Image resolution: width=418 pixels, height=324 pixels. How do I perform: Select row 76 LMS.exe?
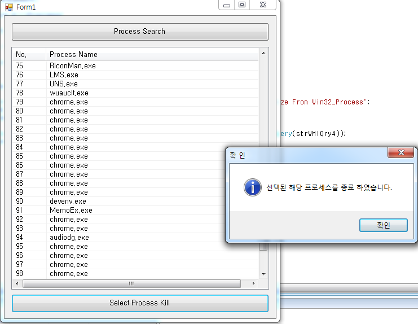[135, 75]
